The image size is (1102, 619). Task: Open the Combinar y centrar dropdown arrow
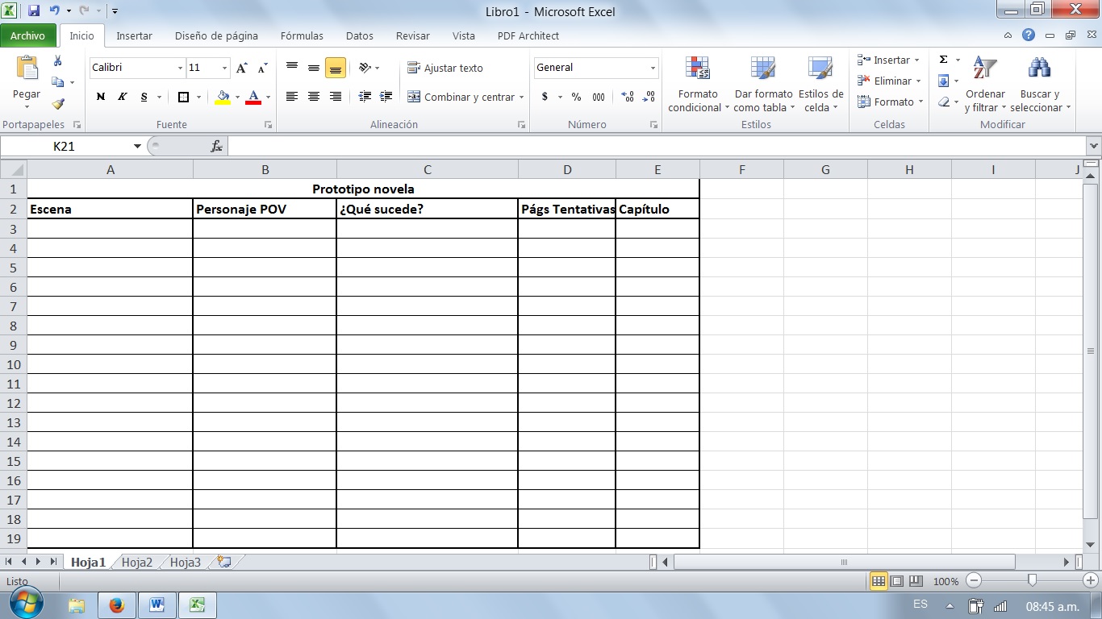pyautogui.click(x=522, y=98)
